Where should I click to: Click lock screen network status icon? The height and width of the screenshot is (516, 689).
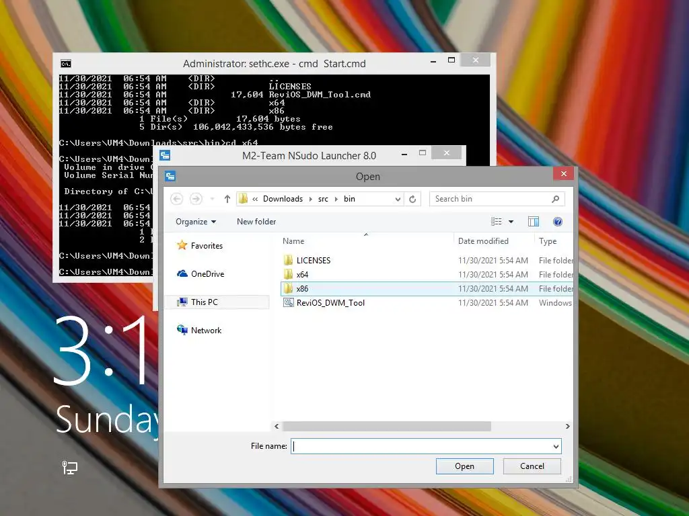pyautogui.click(x=69, y=468)
